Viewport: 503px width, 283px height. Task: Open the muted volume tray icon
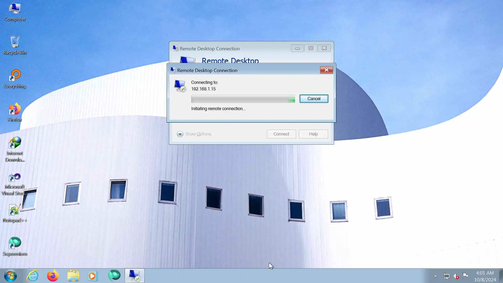pyautogui.click(x=456, y=276)
